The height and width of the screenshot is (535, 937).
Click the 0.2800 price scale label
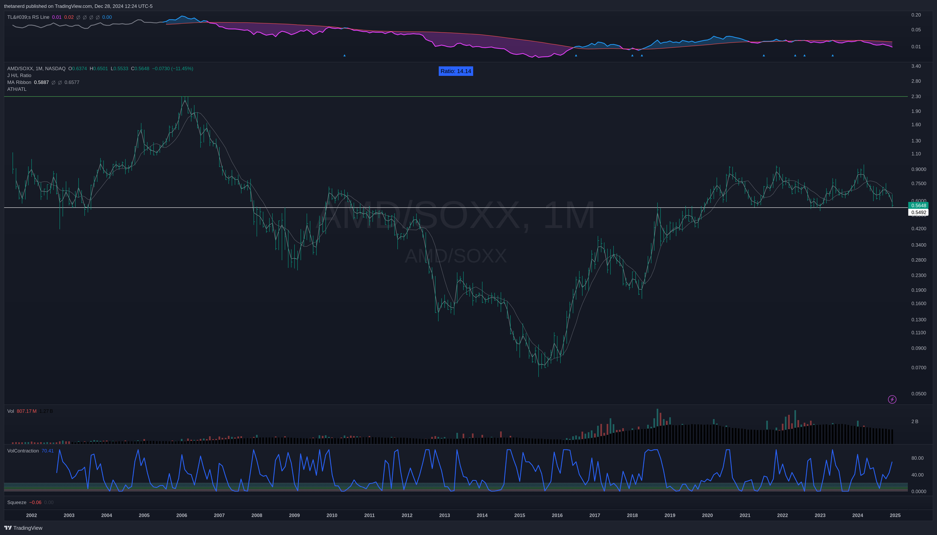(x=918, y=260)
